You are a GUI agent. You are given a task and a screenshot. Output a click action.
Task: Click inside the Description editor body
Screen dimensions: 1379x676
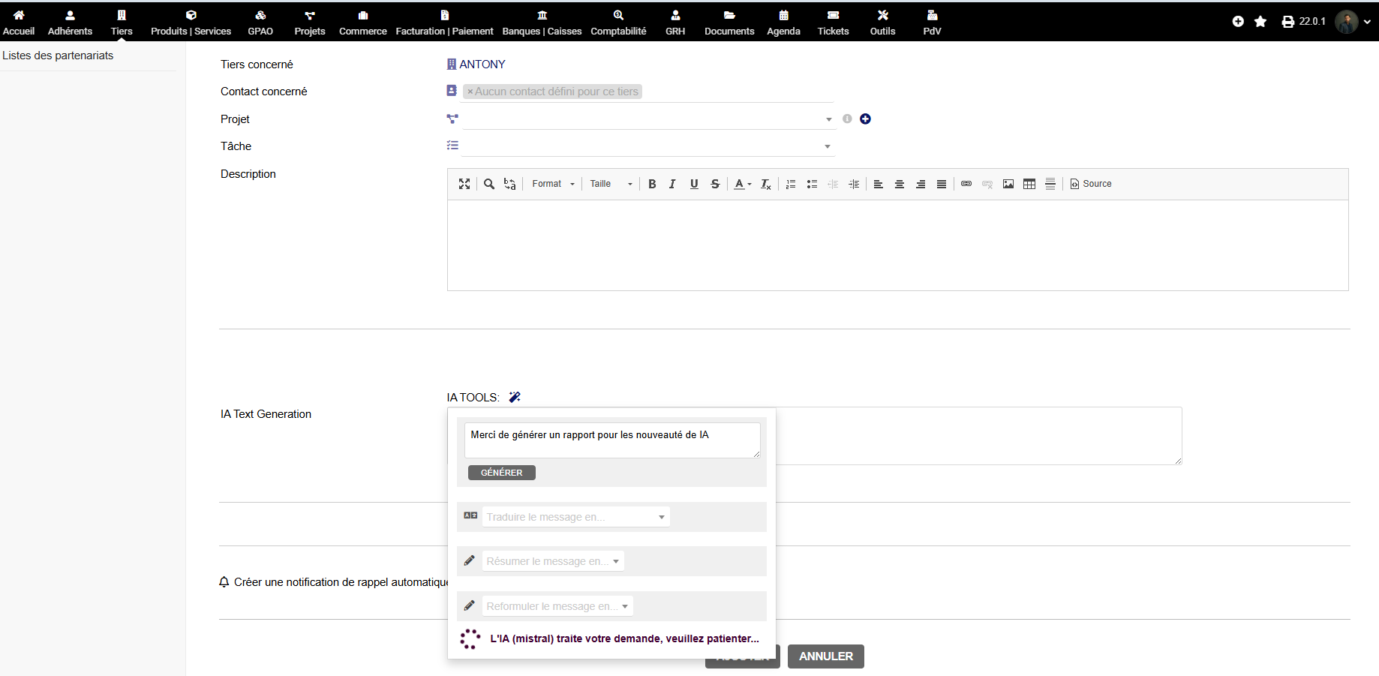tap(897, 245)
